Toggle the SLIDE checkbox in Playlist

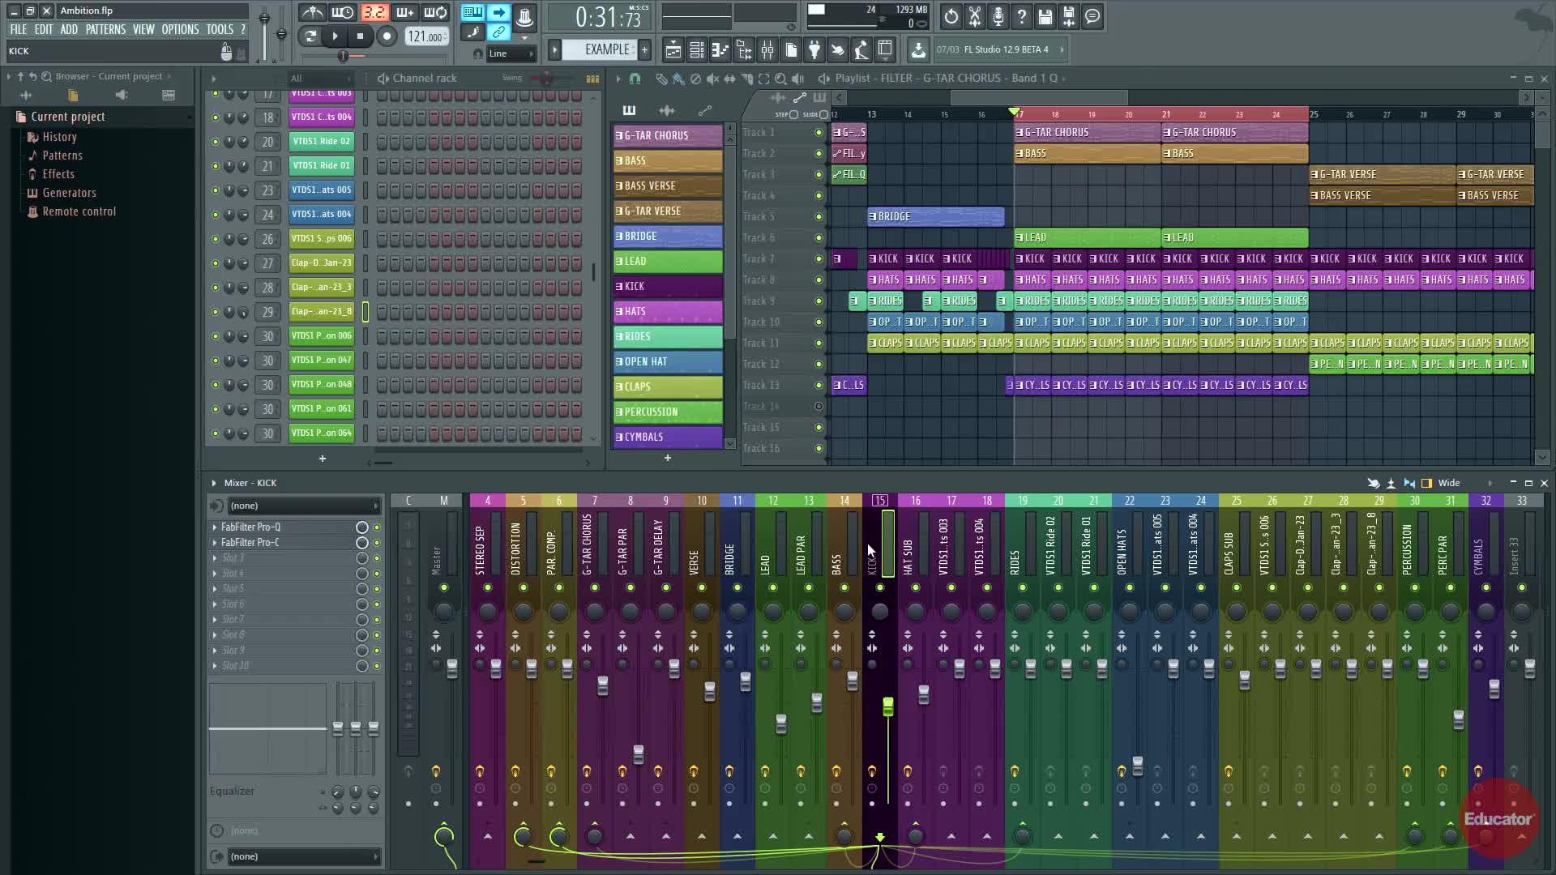pos(823,114)
